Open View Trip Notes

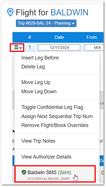click(38, 141)
